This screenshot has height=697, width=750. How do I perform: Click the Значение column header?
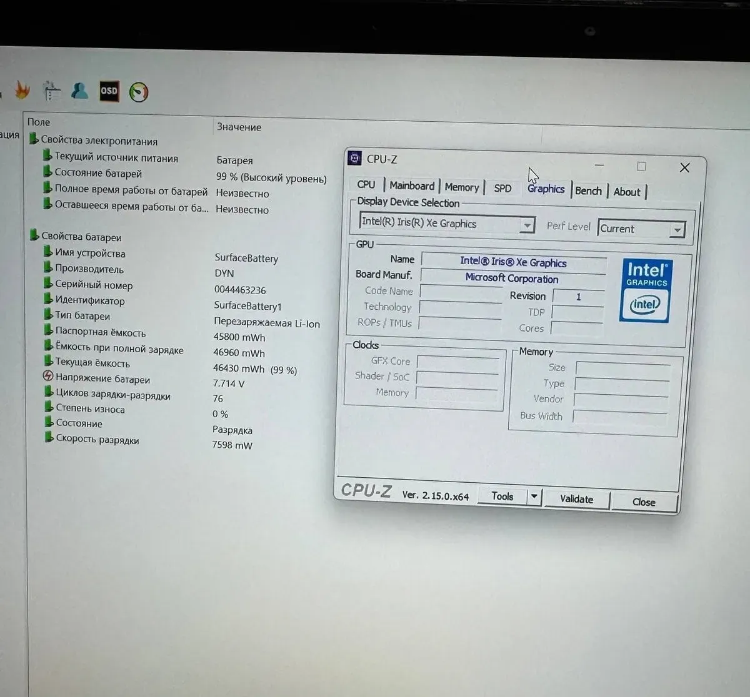point(239,127)
